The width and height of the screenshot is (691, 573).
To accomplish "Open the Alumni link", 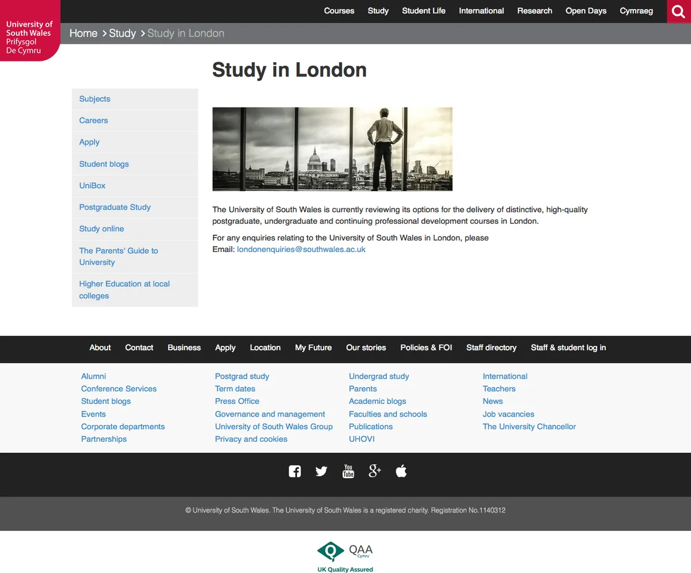I will pyautogui.click(x=93, y=376).
